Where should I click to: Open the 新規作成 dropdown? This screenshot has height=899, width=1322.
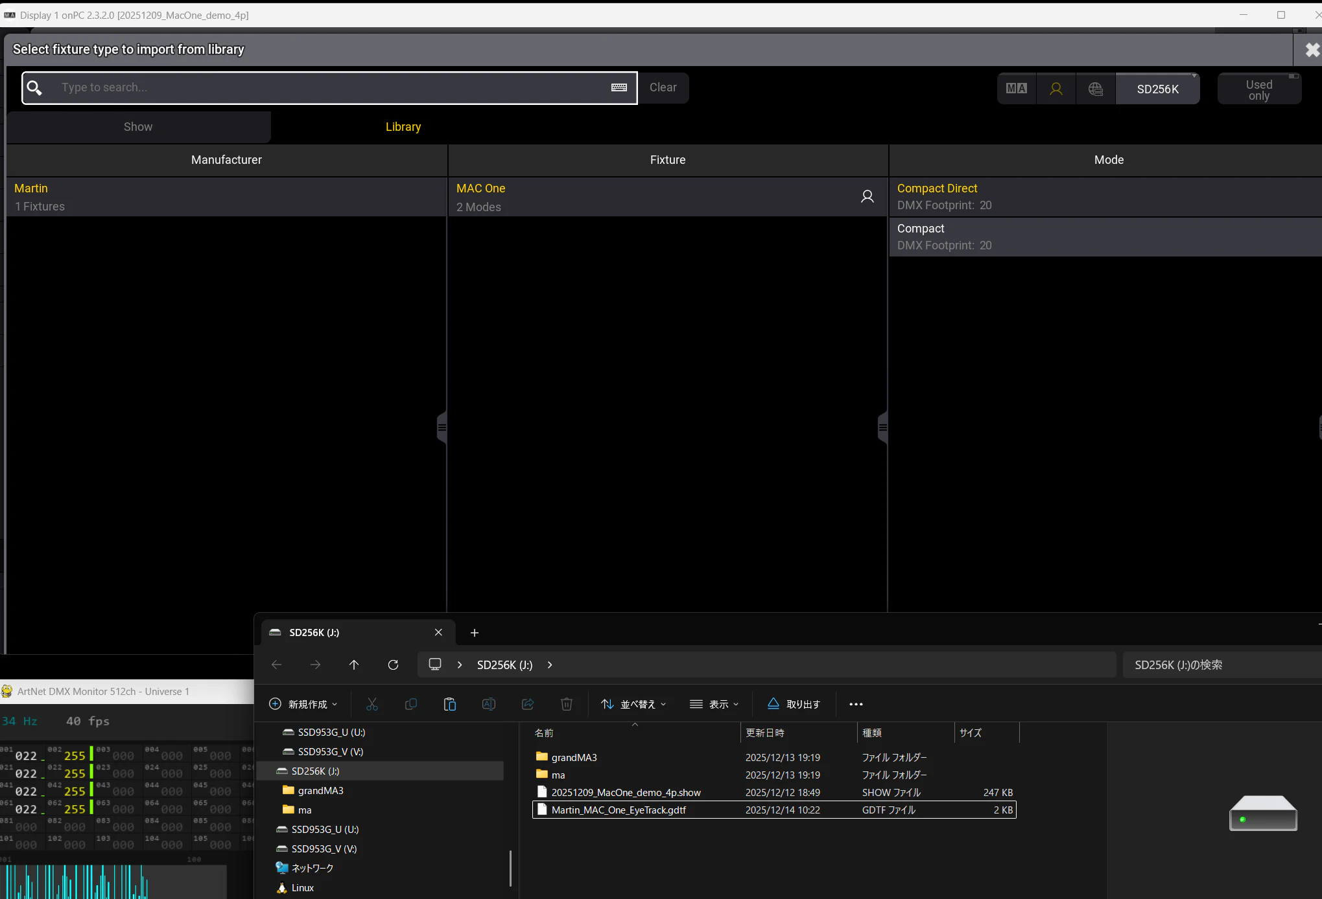pyautogui.click(x=303, y=704)
